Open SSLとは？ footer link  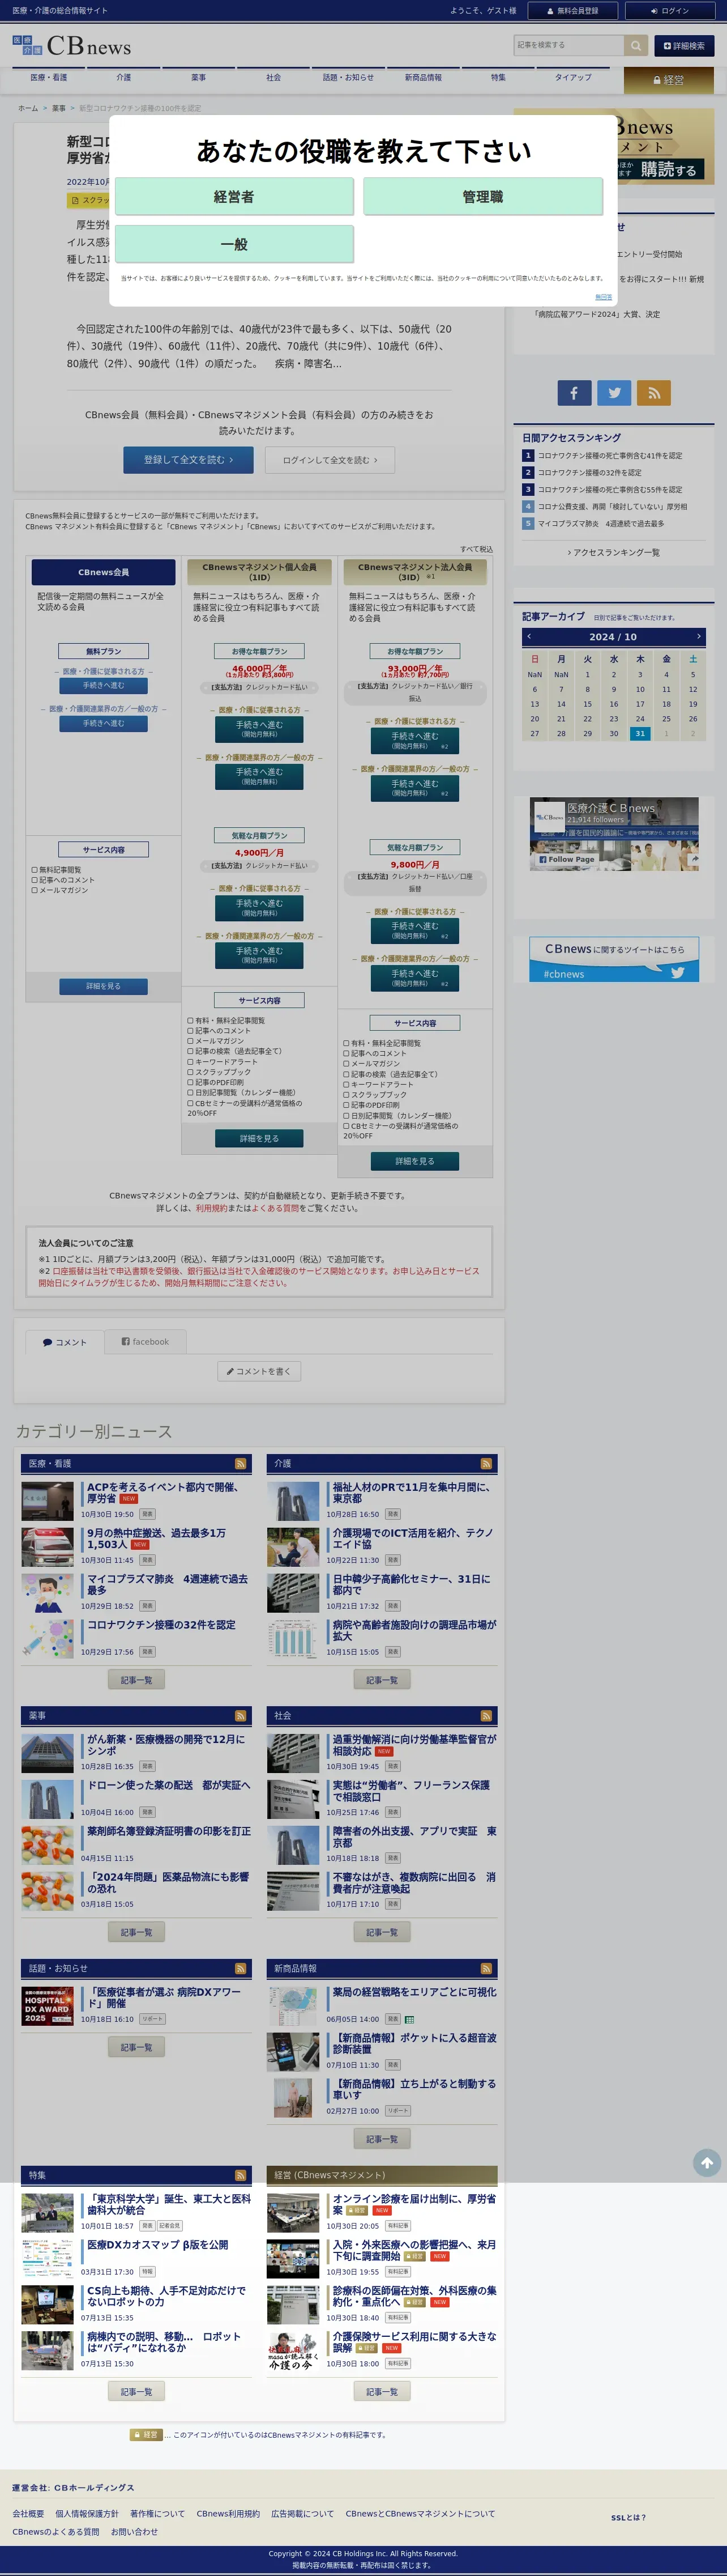(628, 2517)
